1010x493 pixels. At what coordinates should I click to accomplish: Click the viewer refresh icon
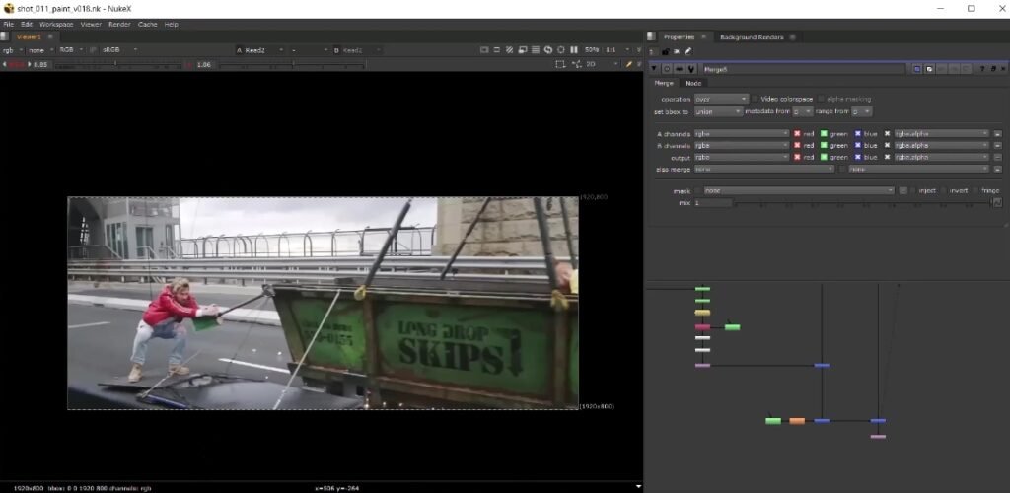click(x=548, y=49)
